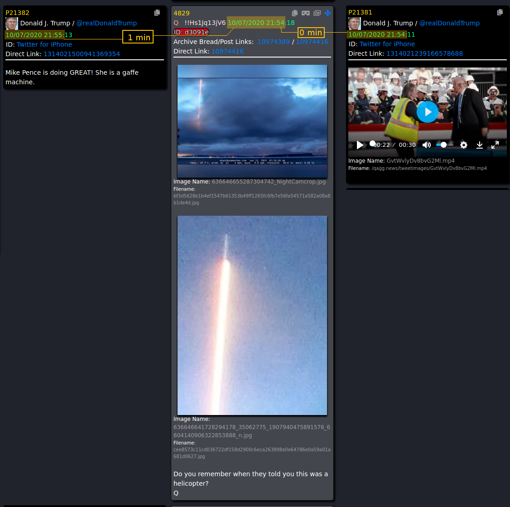Viewport: 510px width, 507px height.
Task: Click the video progress scrubber knob
Action: pos(372,144)
